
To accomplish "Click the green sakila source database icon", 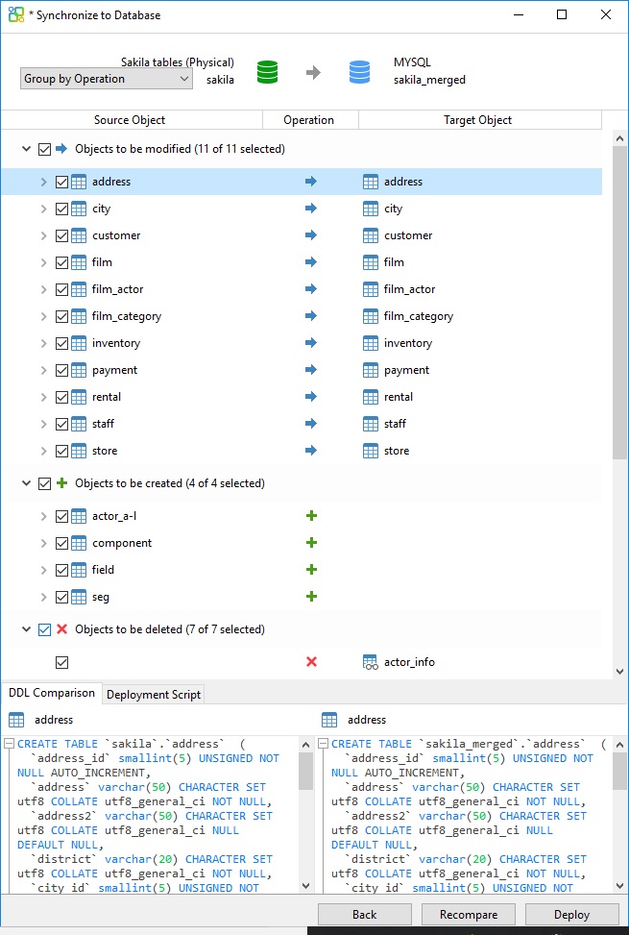I will tap(267, 72).
